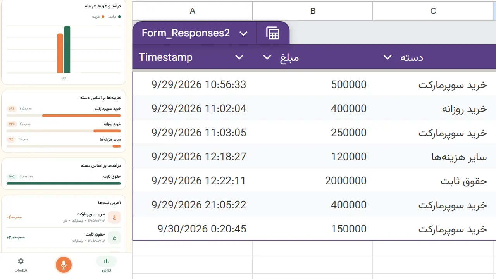Image resolution: width=496 pixels, height=279 pixels.
Task: Open the Timestamp column filter dropdown
Action: coord(239,57)
